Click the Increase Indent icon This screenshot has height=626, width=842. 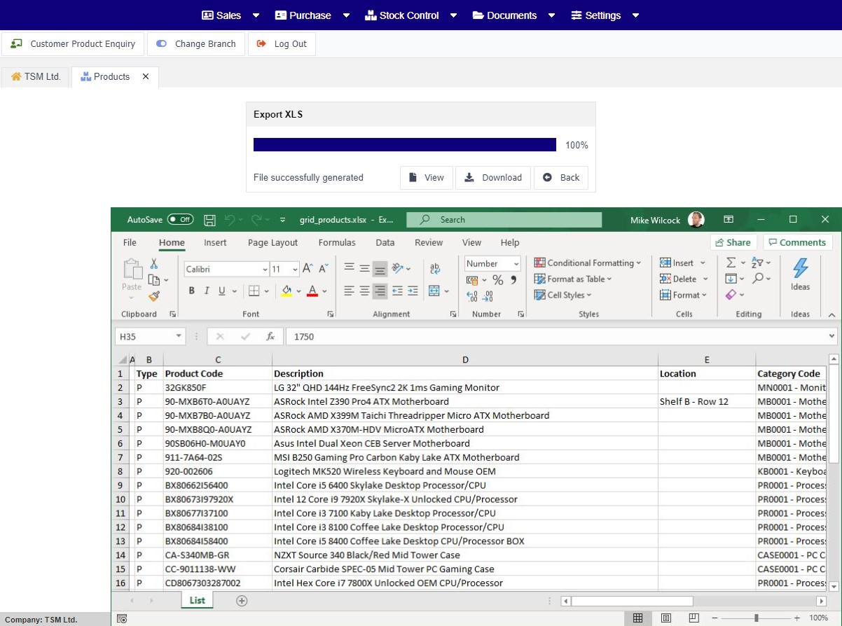pyautogui.click(x=413, y=291)
